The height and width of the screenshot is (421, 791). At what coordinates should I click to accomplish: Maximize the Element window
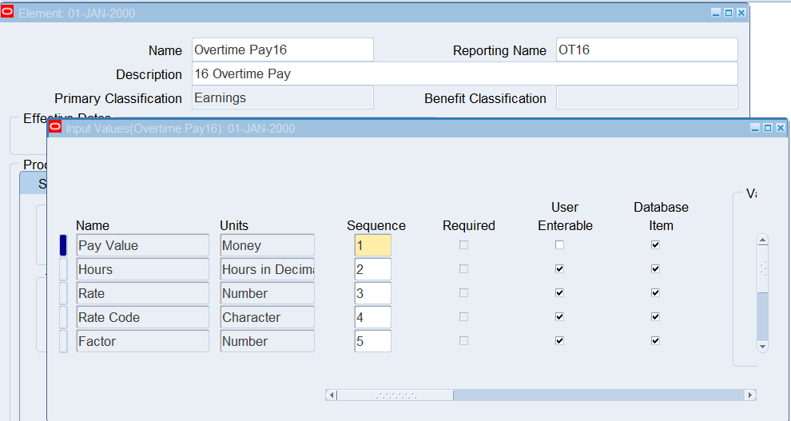click(729, 14)
